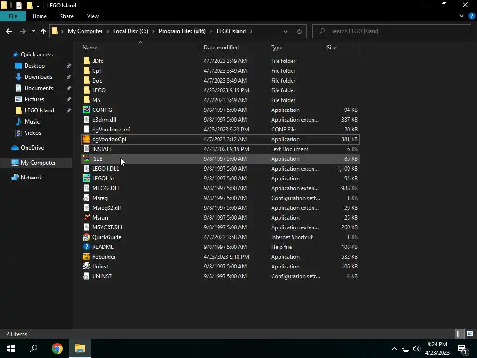Viewport: 477px width, 358px height.
Task: Click the 3Dfx folder icon
Action: (x=87, y=61)
